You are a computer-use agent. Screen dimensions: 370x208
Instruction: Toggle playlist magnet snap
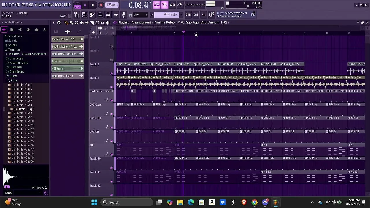59,23
